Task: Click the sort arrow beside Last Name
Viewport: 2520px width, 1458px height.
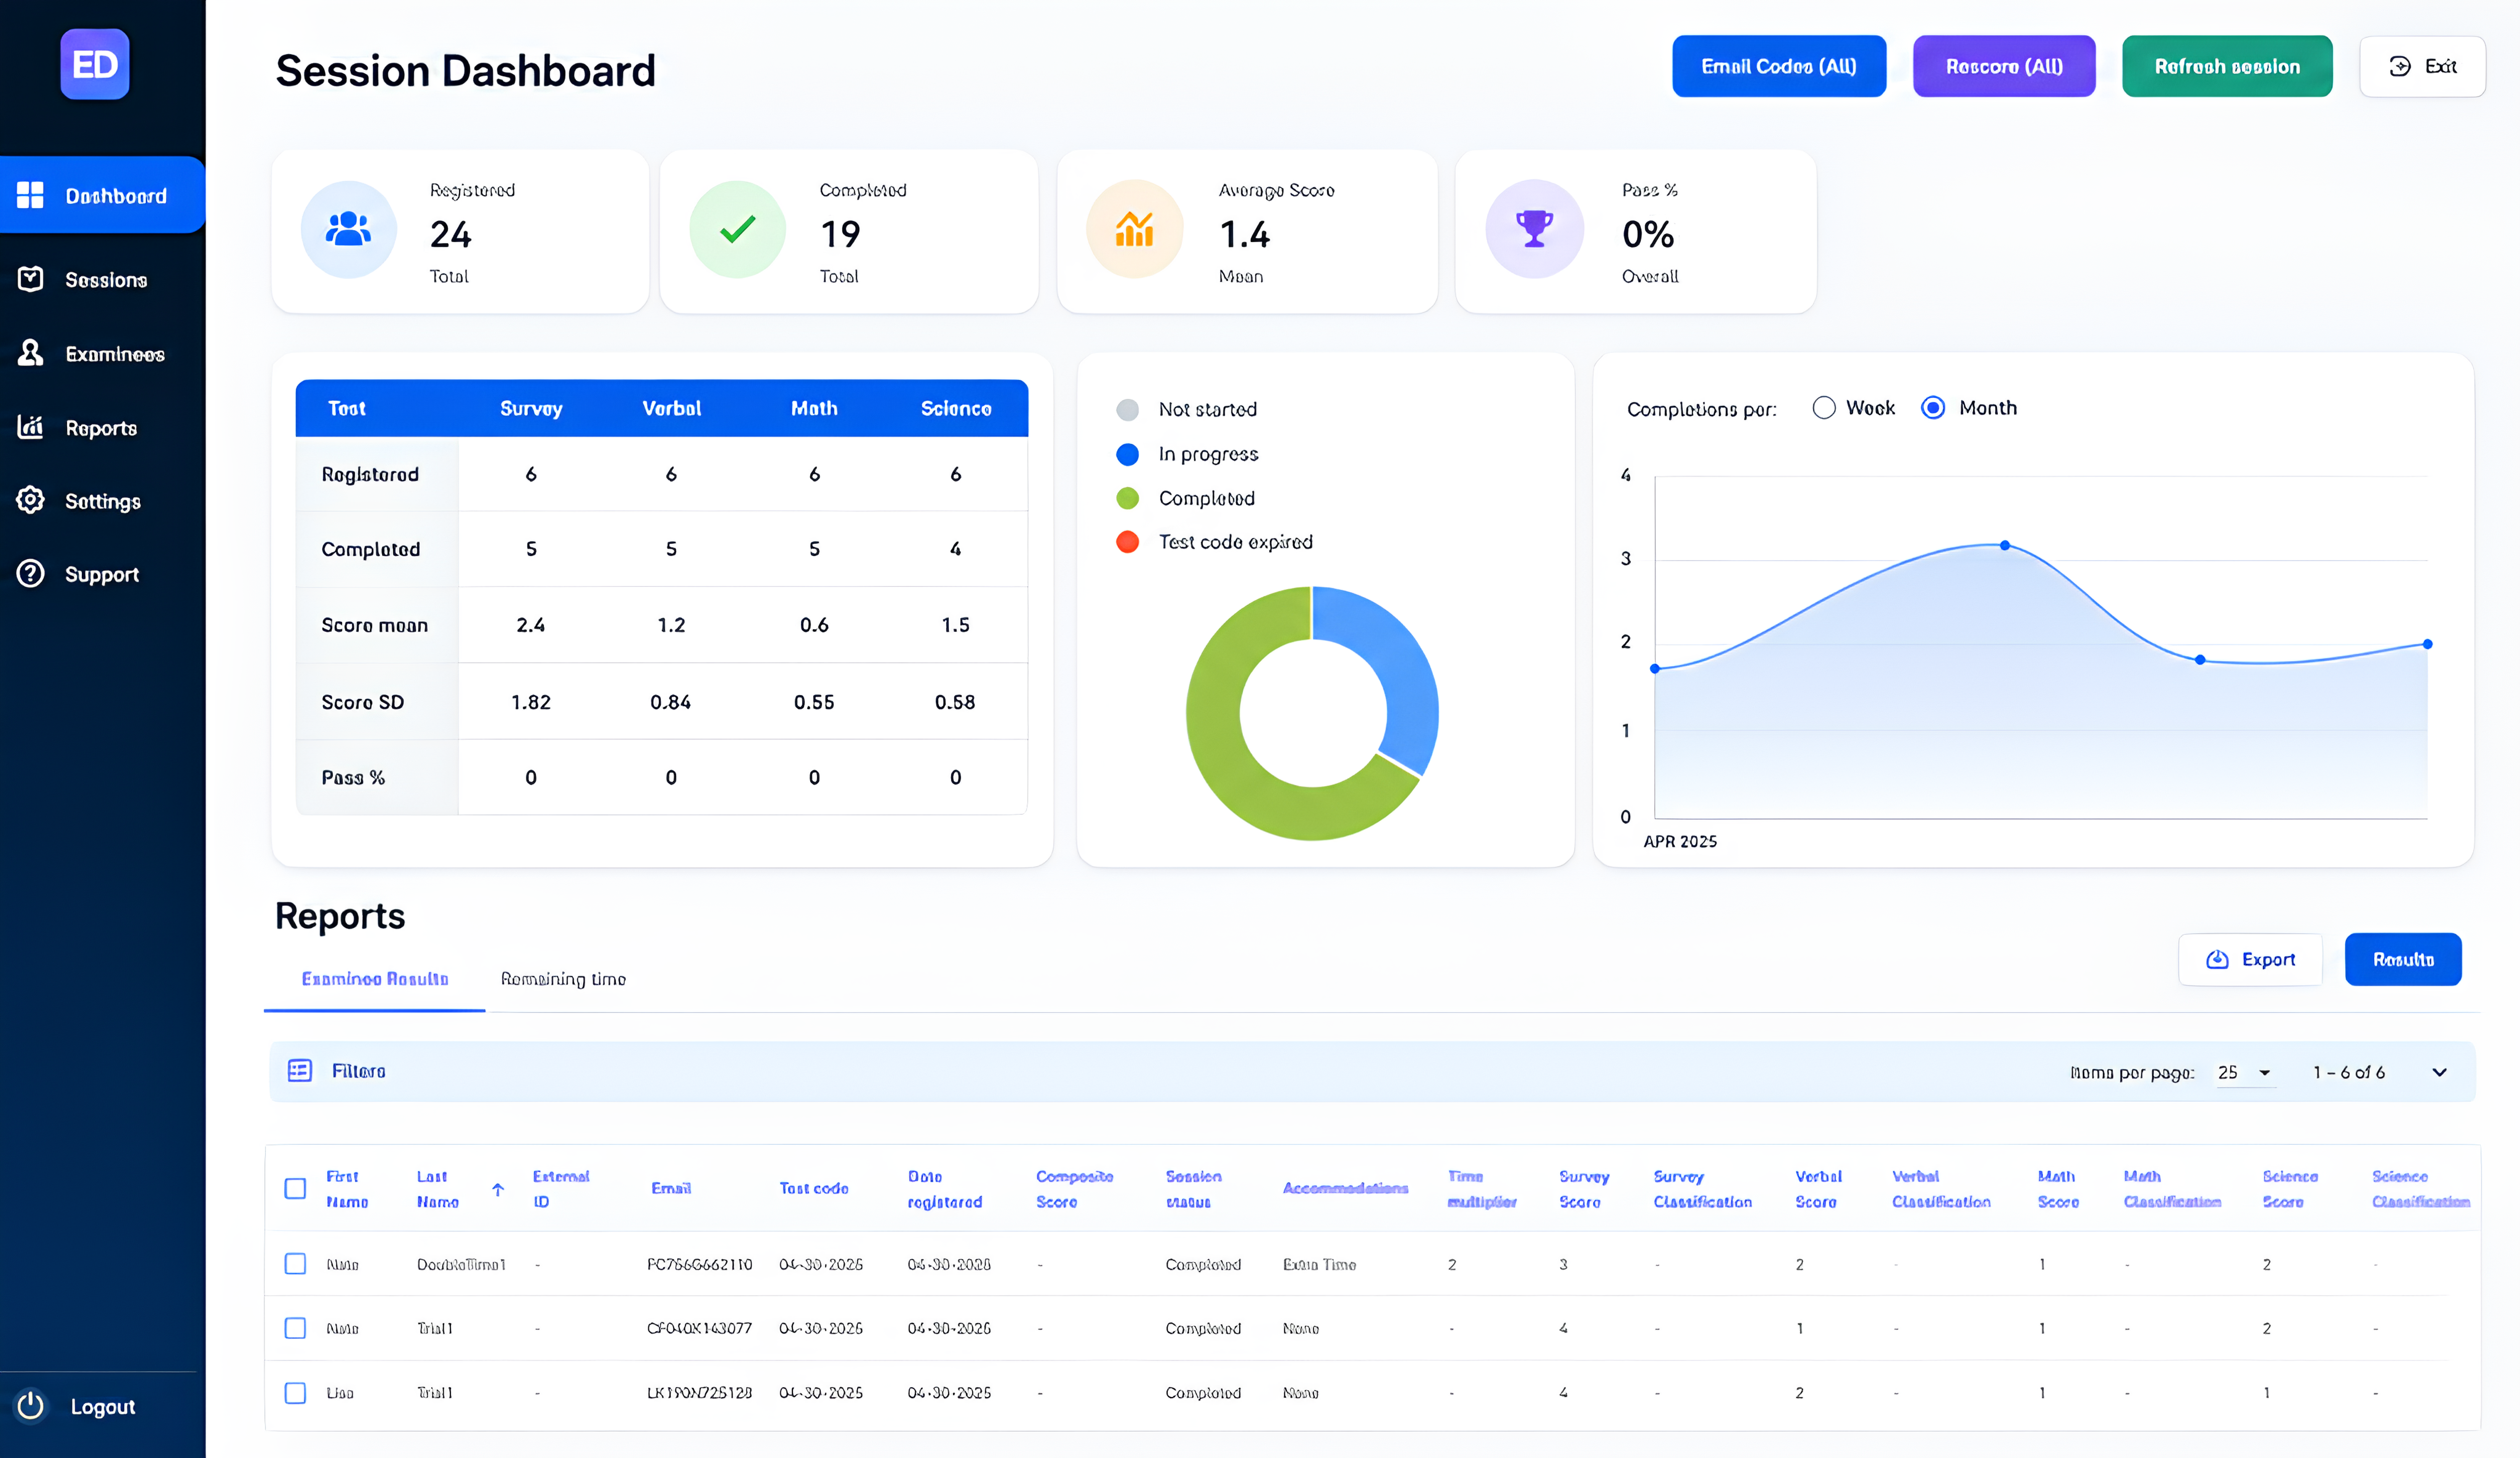Action: click(498, 1189)
